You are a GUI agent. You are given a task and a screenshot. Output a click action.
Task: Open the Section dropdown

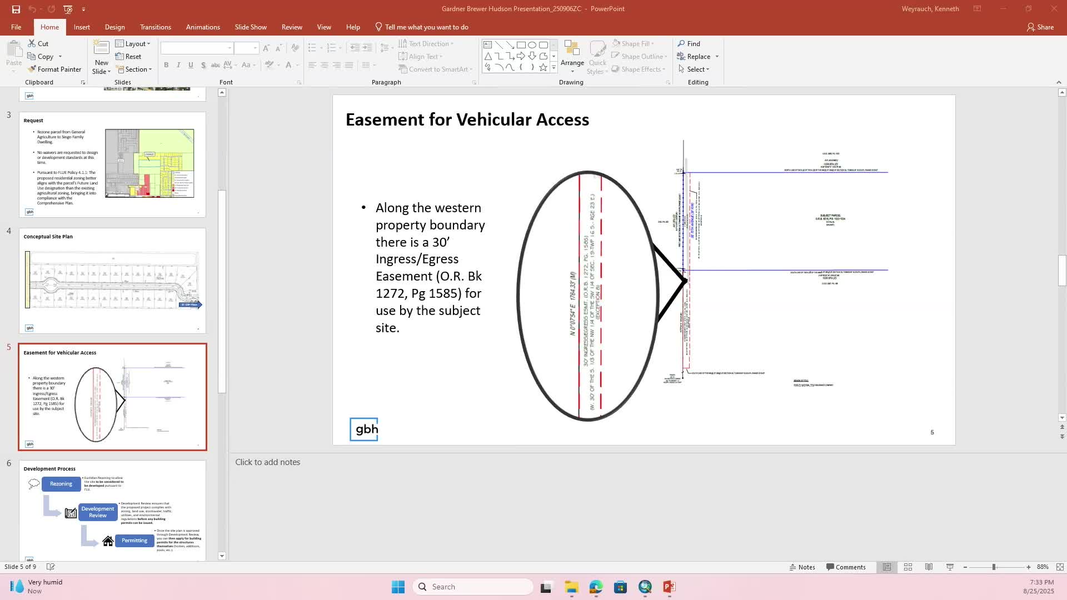click(x=134, y=69)
